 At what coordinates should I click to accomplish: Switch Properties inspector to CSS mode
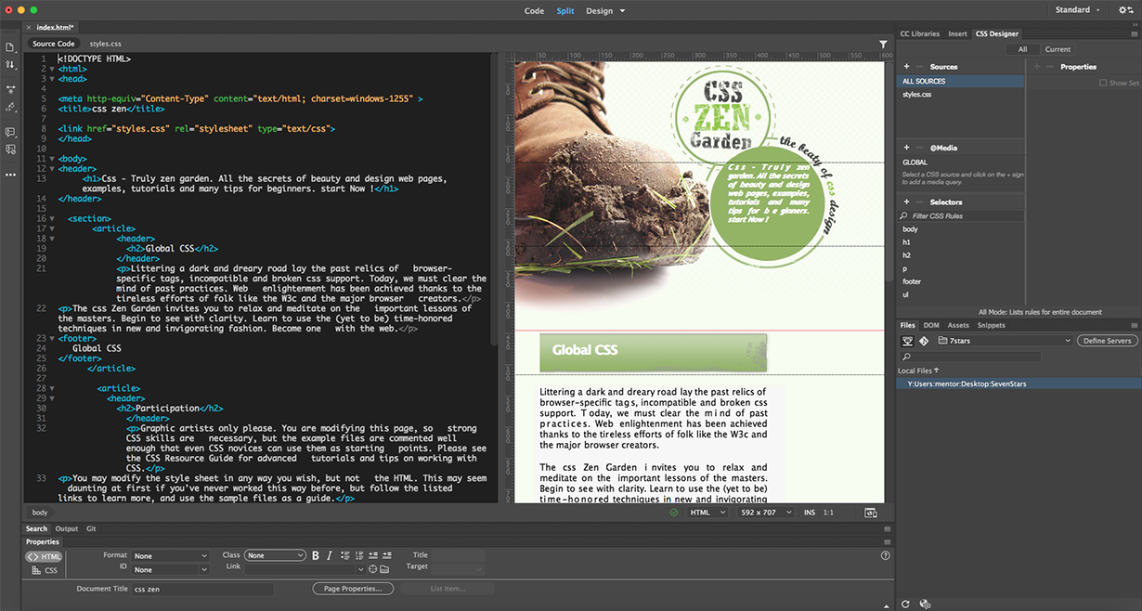tap(44, 570)
